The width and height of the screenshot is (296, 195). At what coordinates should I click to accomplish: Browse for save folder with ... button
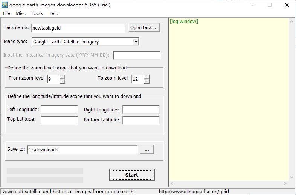(147, 150)
